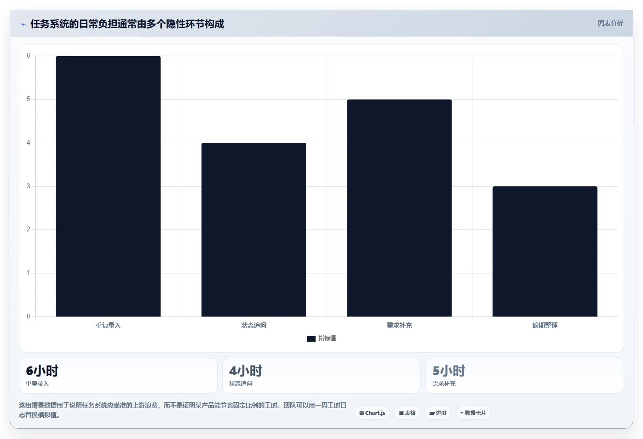Image resolution: width=643 pixels, height=439 pixels.
Task: Click the y-axis value 6
Action: (x=28, y=56)
